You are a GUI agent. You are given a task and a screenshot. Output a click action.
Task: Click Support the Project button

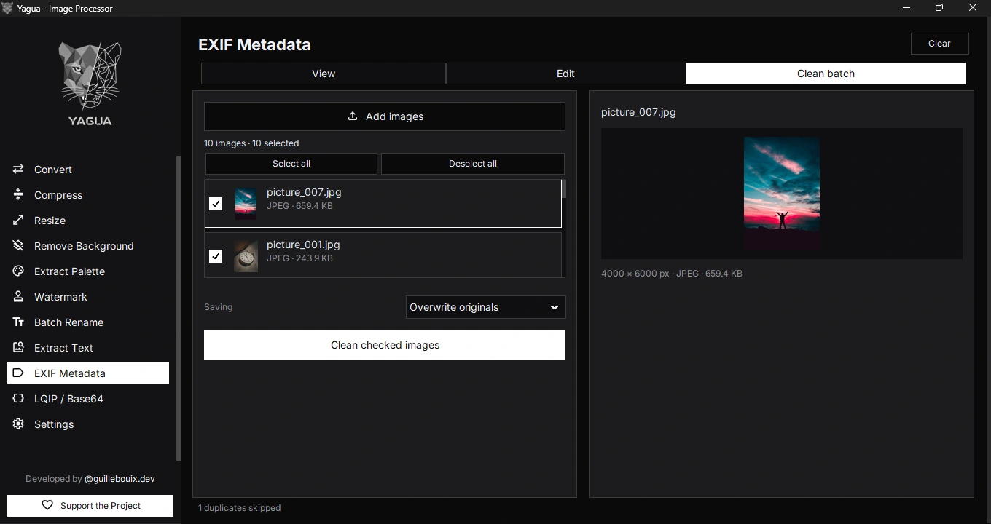point(90,506)
